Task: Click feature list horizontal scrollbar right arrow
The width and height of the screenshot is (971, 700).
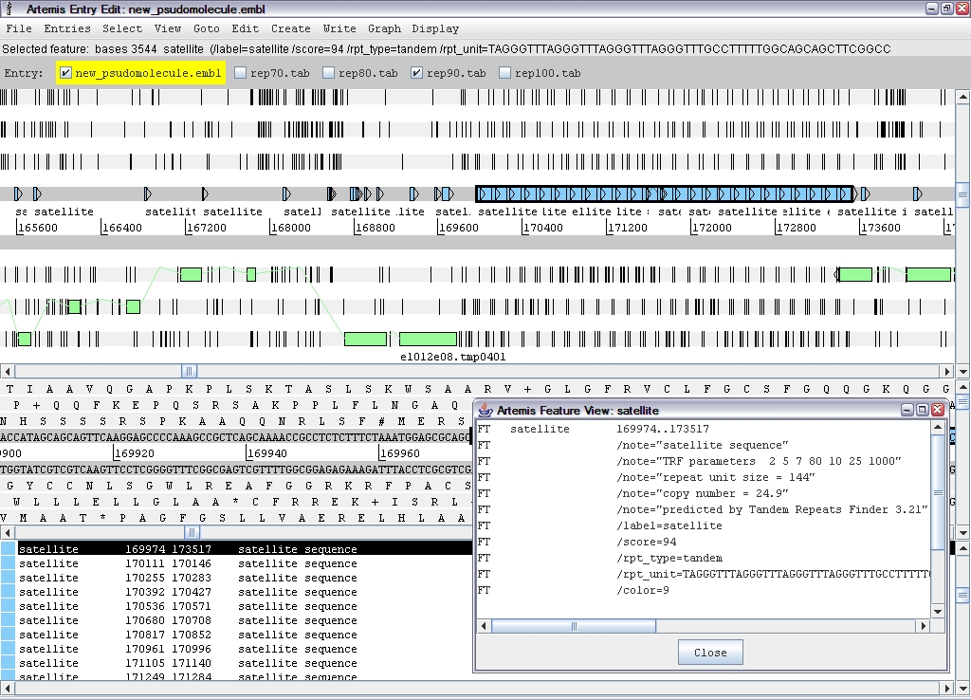Action: click(947, 688)
